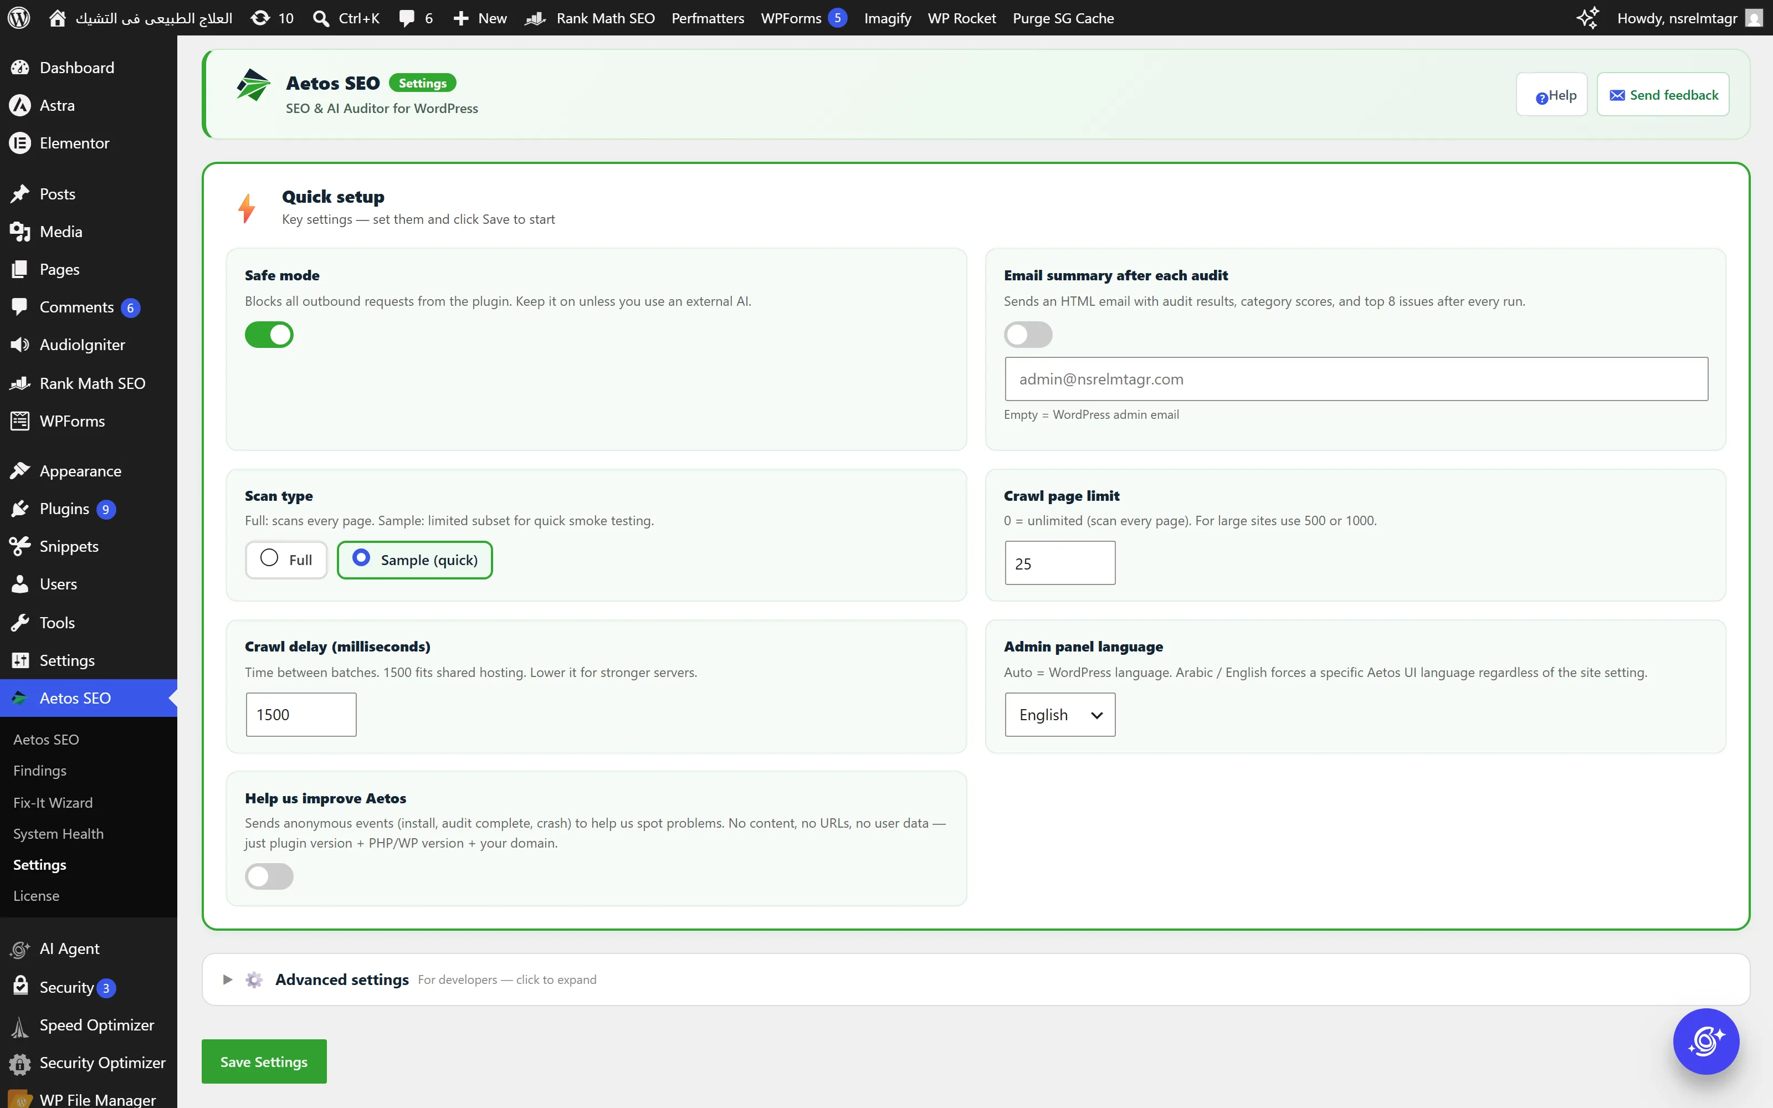
Task: Open the Aetos SEO submenu item
Action: [46, 740]
